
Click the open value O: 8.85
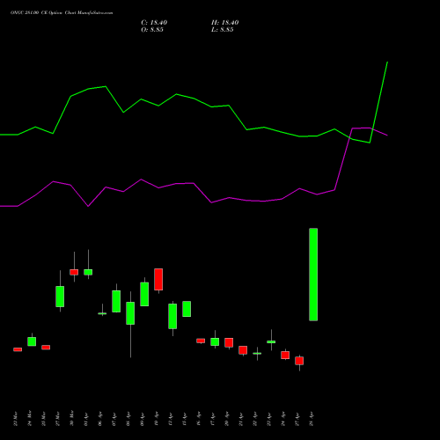click(152, 30)
